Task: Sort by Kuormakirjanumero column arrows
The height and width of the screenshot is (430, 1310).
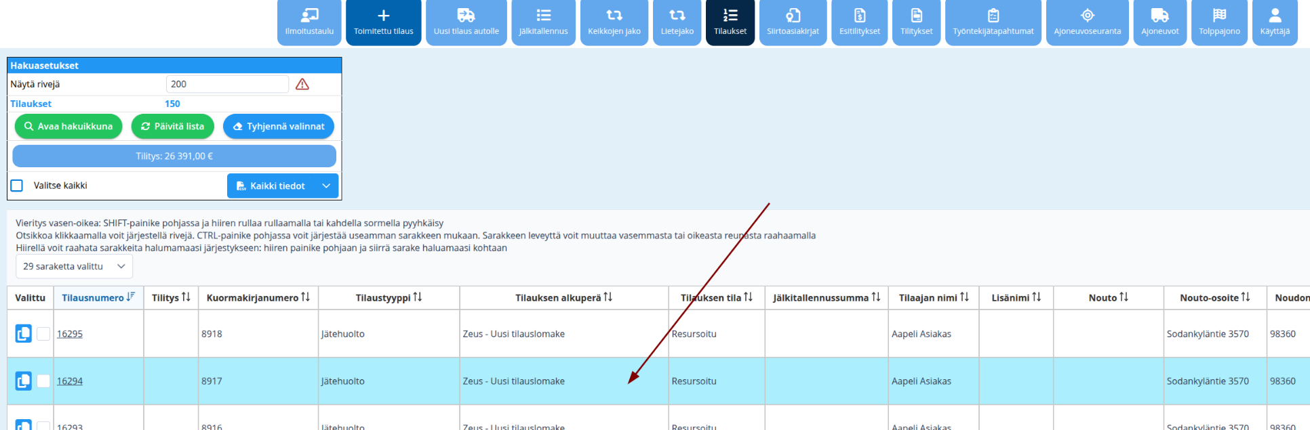Action: click(x=306, y=297)
